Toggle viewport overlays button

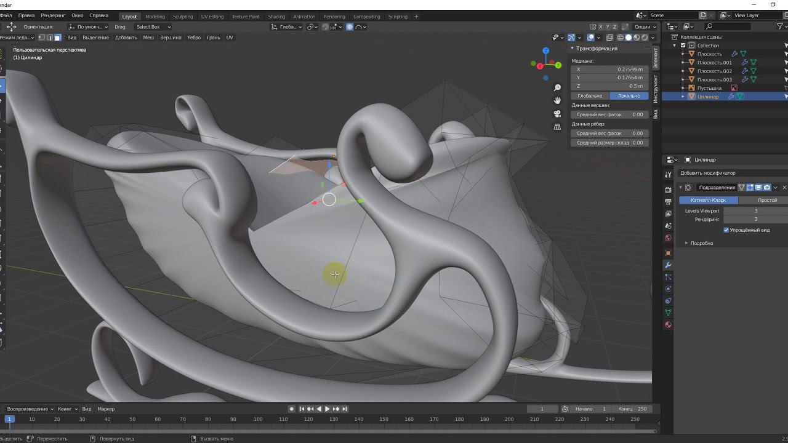590,38
